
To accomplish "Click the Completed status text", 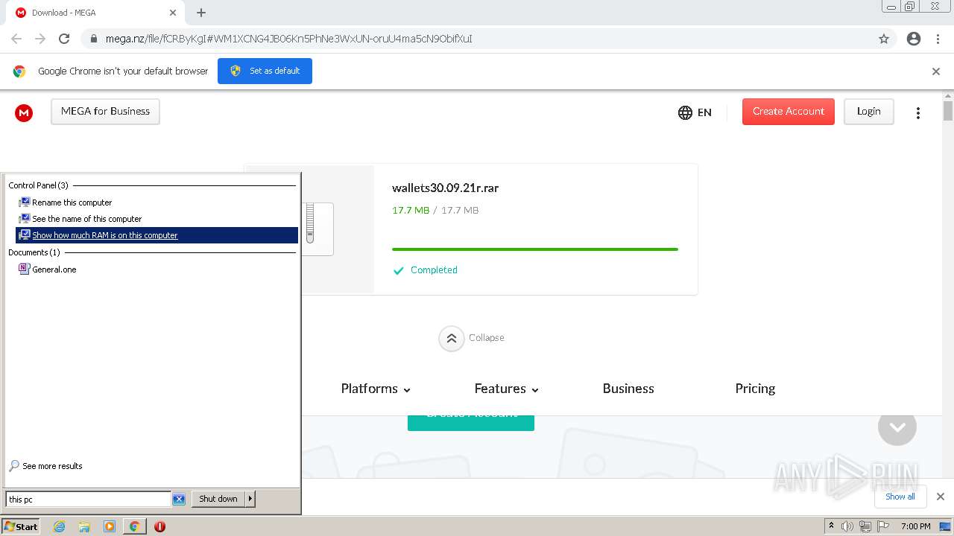I will (434, 270).
